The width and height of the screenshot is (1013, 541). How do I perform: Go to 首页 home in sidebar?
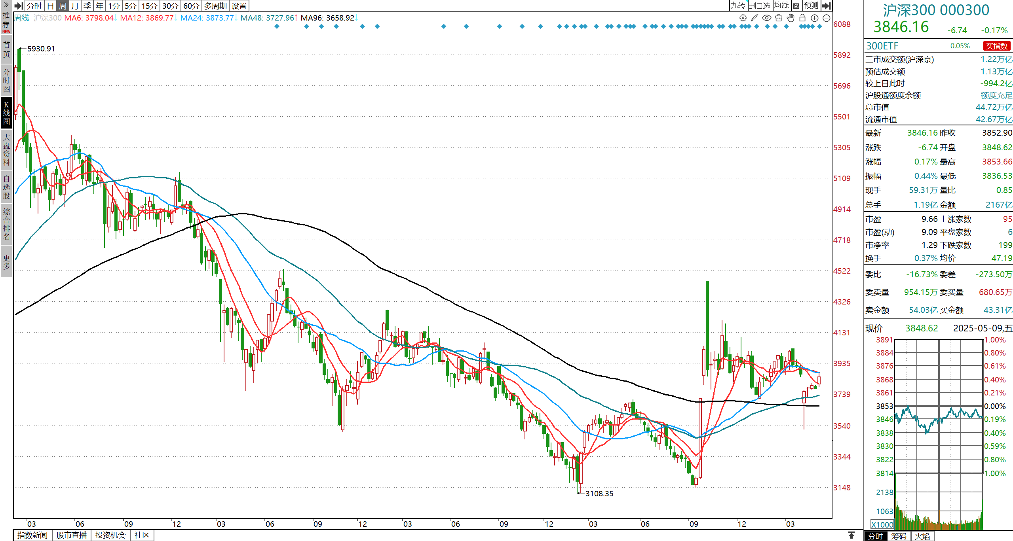[6, 49]
